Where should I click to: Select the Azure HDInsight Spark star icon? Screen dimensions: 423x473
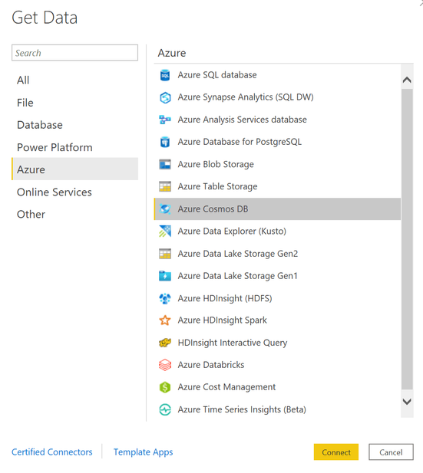pos(165,320)
